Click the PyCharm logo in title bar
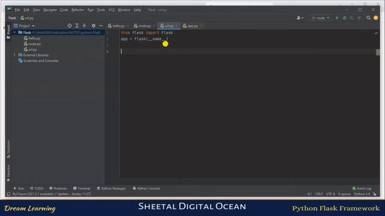The image size is (385, 216). (x=10, y=10)
